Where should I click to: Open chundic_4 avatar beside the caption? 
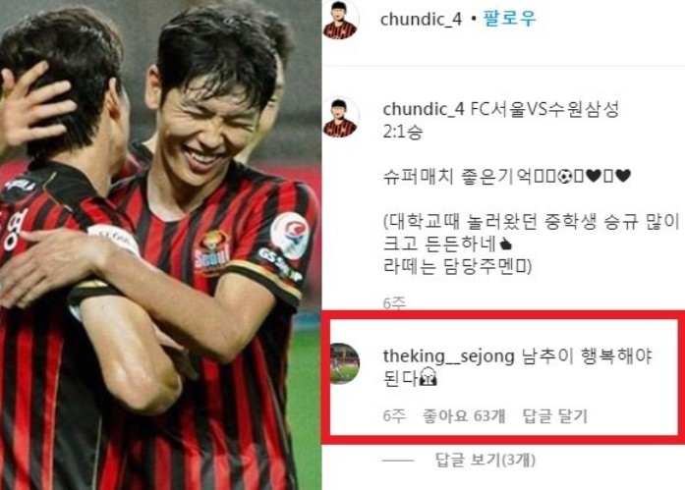(x=341, y=118)
